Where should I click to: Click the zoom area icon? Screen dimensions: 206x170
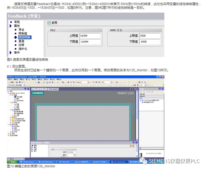94,82
